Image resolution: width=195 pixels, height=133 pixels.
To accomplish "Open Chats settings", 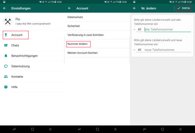I will [x=32, y=45].
